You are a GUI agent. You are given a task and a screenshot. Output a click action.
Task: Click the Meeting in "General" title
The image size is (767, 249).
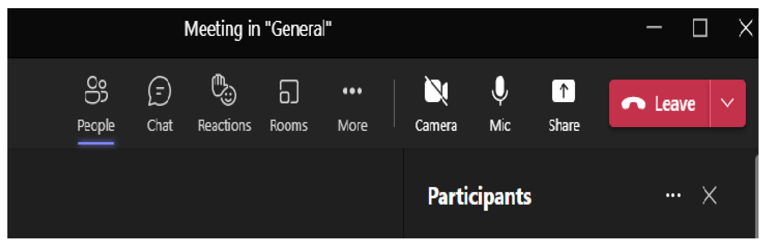coord(258,29)
